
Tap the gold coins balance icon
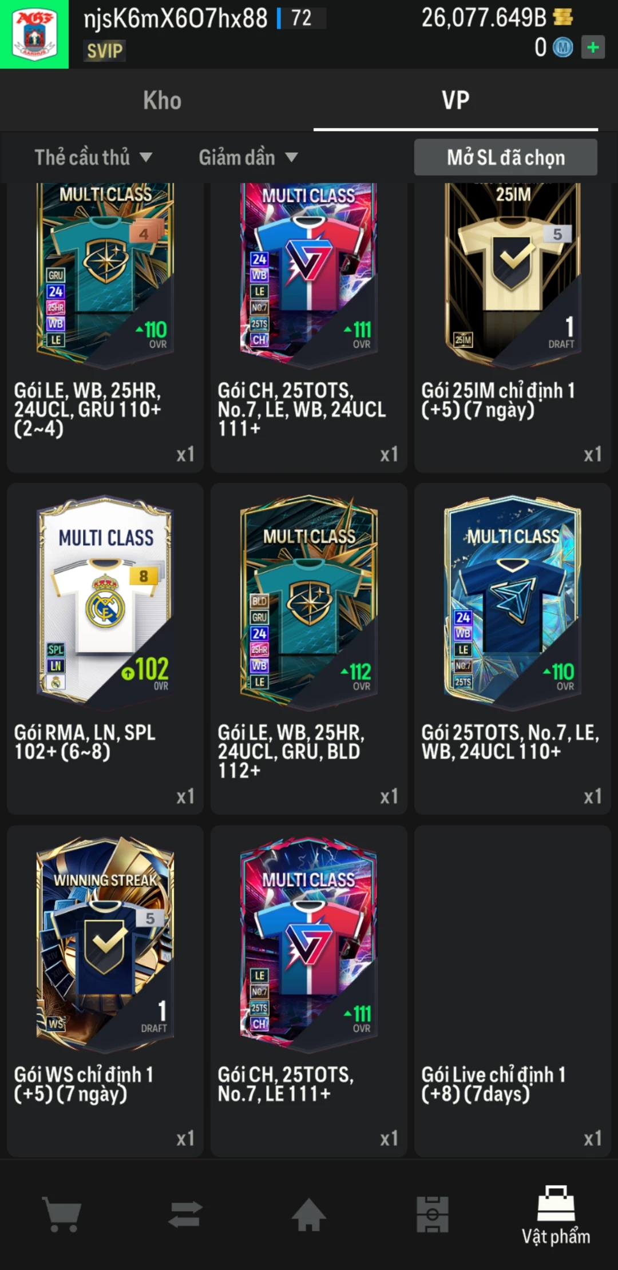(x=562, y=17)
